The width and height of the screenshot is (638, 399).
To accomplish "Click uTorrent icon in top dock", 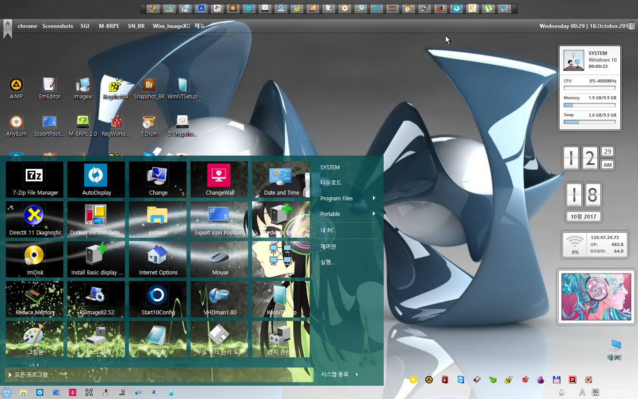I will pos(488,8).
